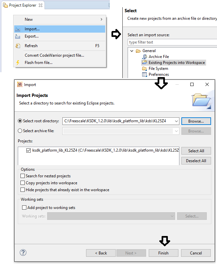Expand New submenu arrow
Viewport: 217px width, 265px height.
(x=101, y=19)
